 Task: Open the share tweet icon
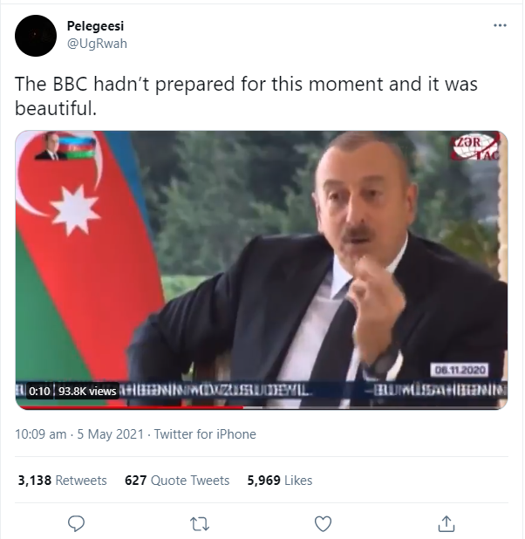point(447,523)
